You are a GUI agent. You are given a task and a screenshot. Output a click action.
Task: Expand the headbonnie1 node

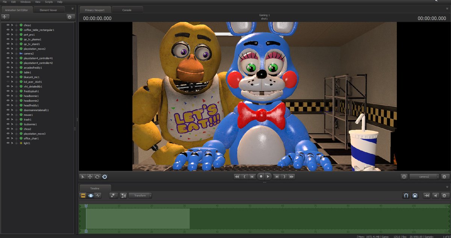pyautogui.click(x=17, y=96)
